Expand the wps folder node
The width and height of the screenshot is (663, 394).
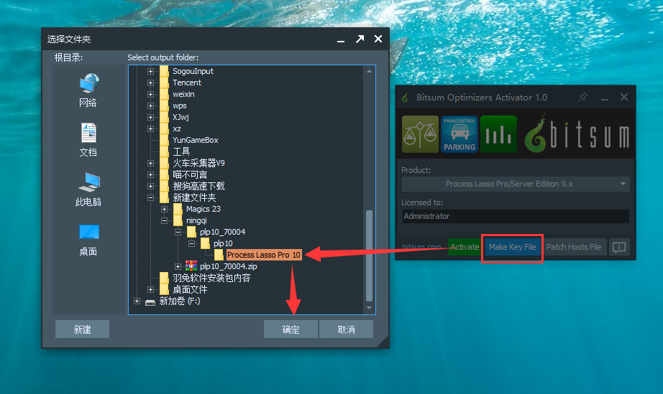[x=150, y=105]
